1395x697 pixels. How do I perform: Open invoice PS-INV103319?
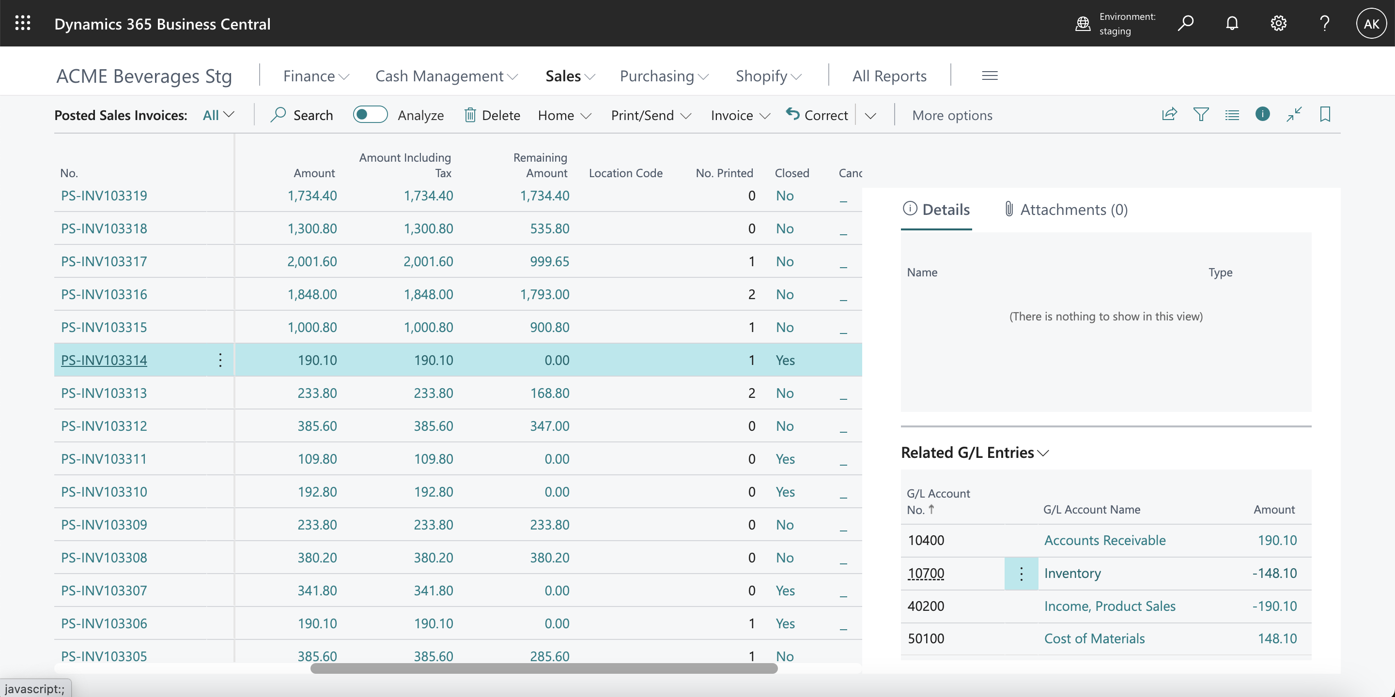[x=104, y=196]
